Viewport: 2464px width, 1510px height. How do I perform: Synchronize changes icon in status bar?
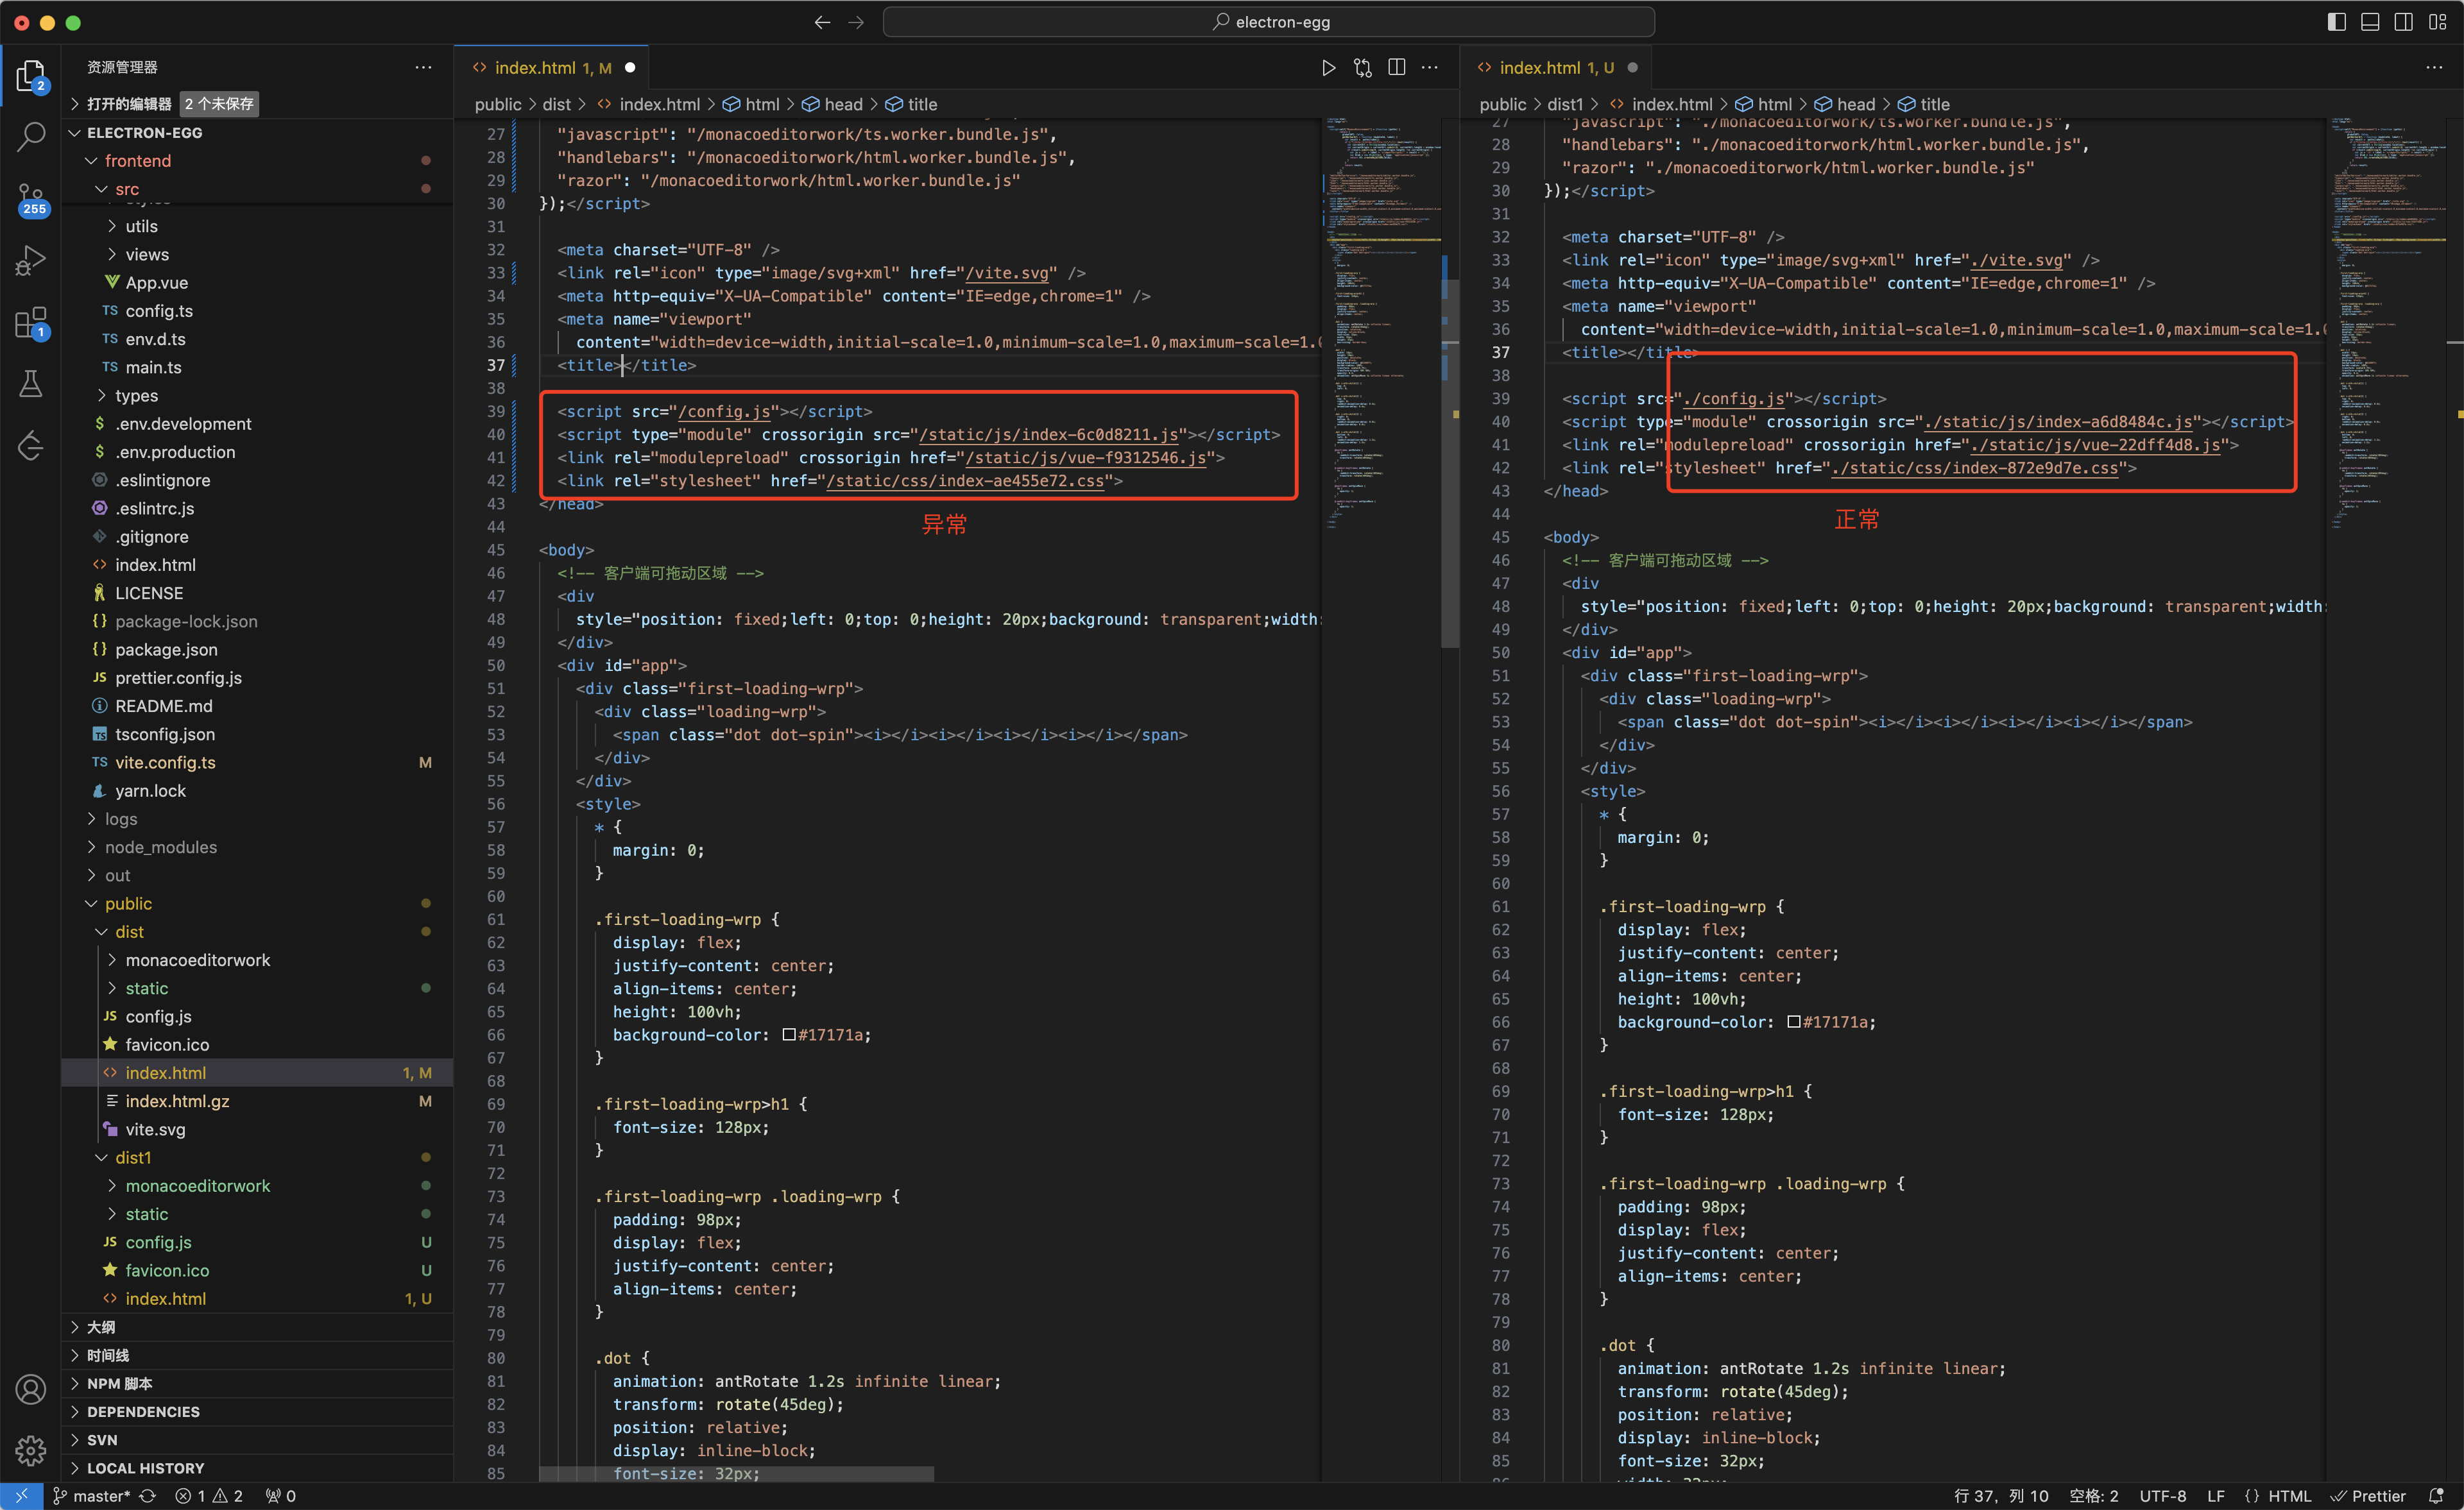tap(148, 1496)
